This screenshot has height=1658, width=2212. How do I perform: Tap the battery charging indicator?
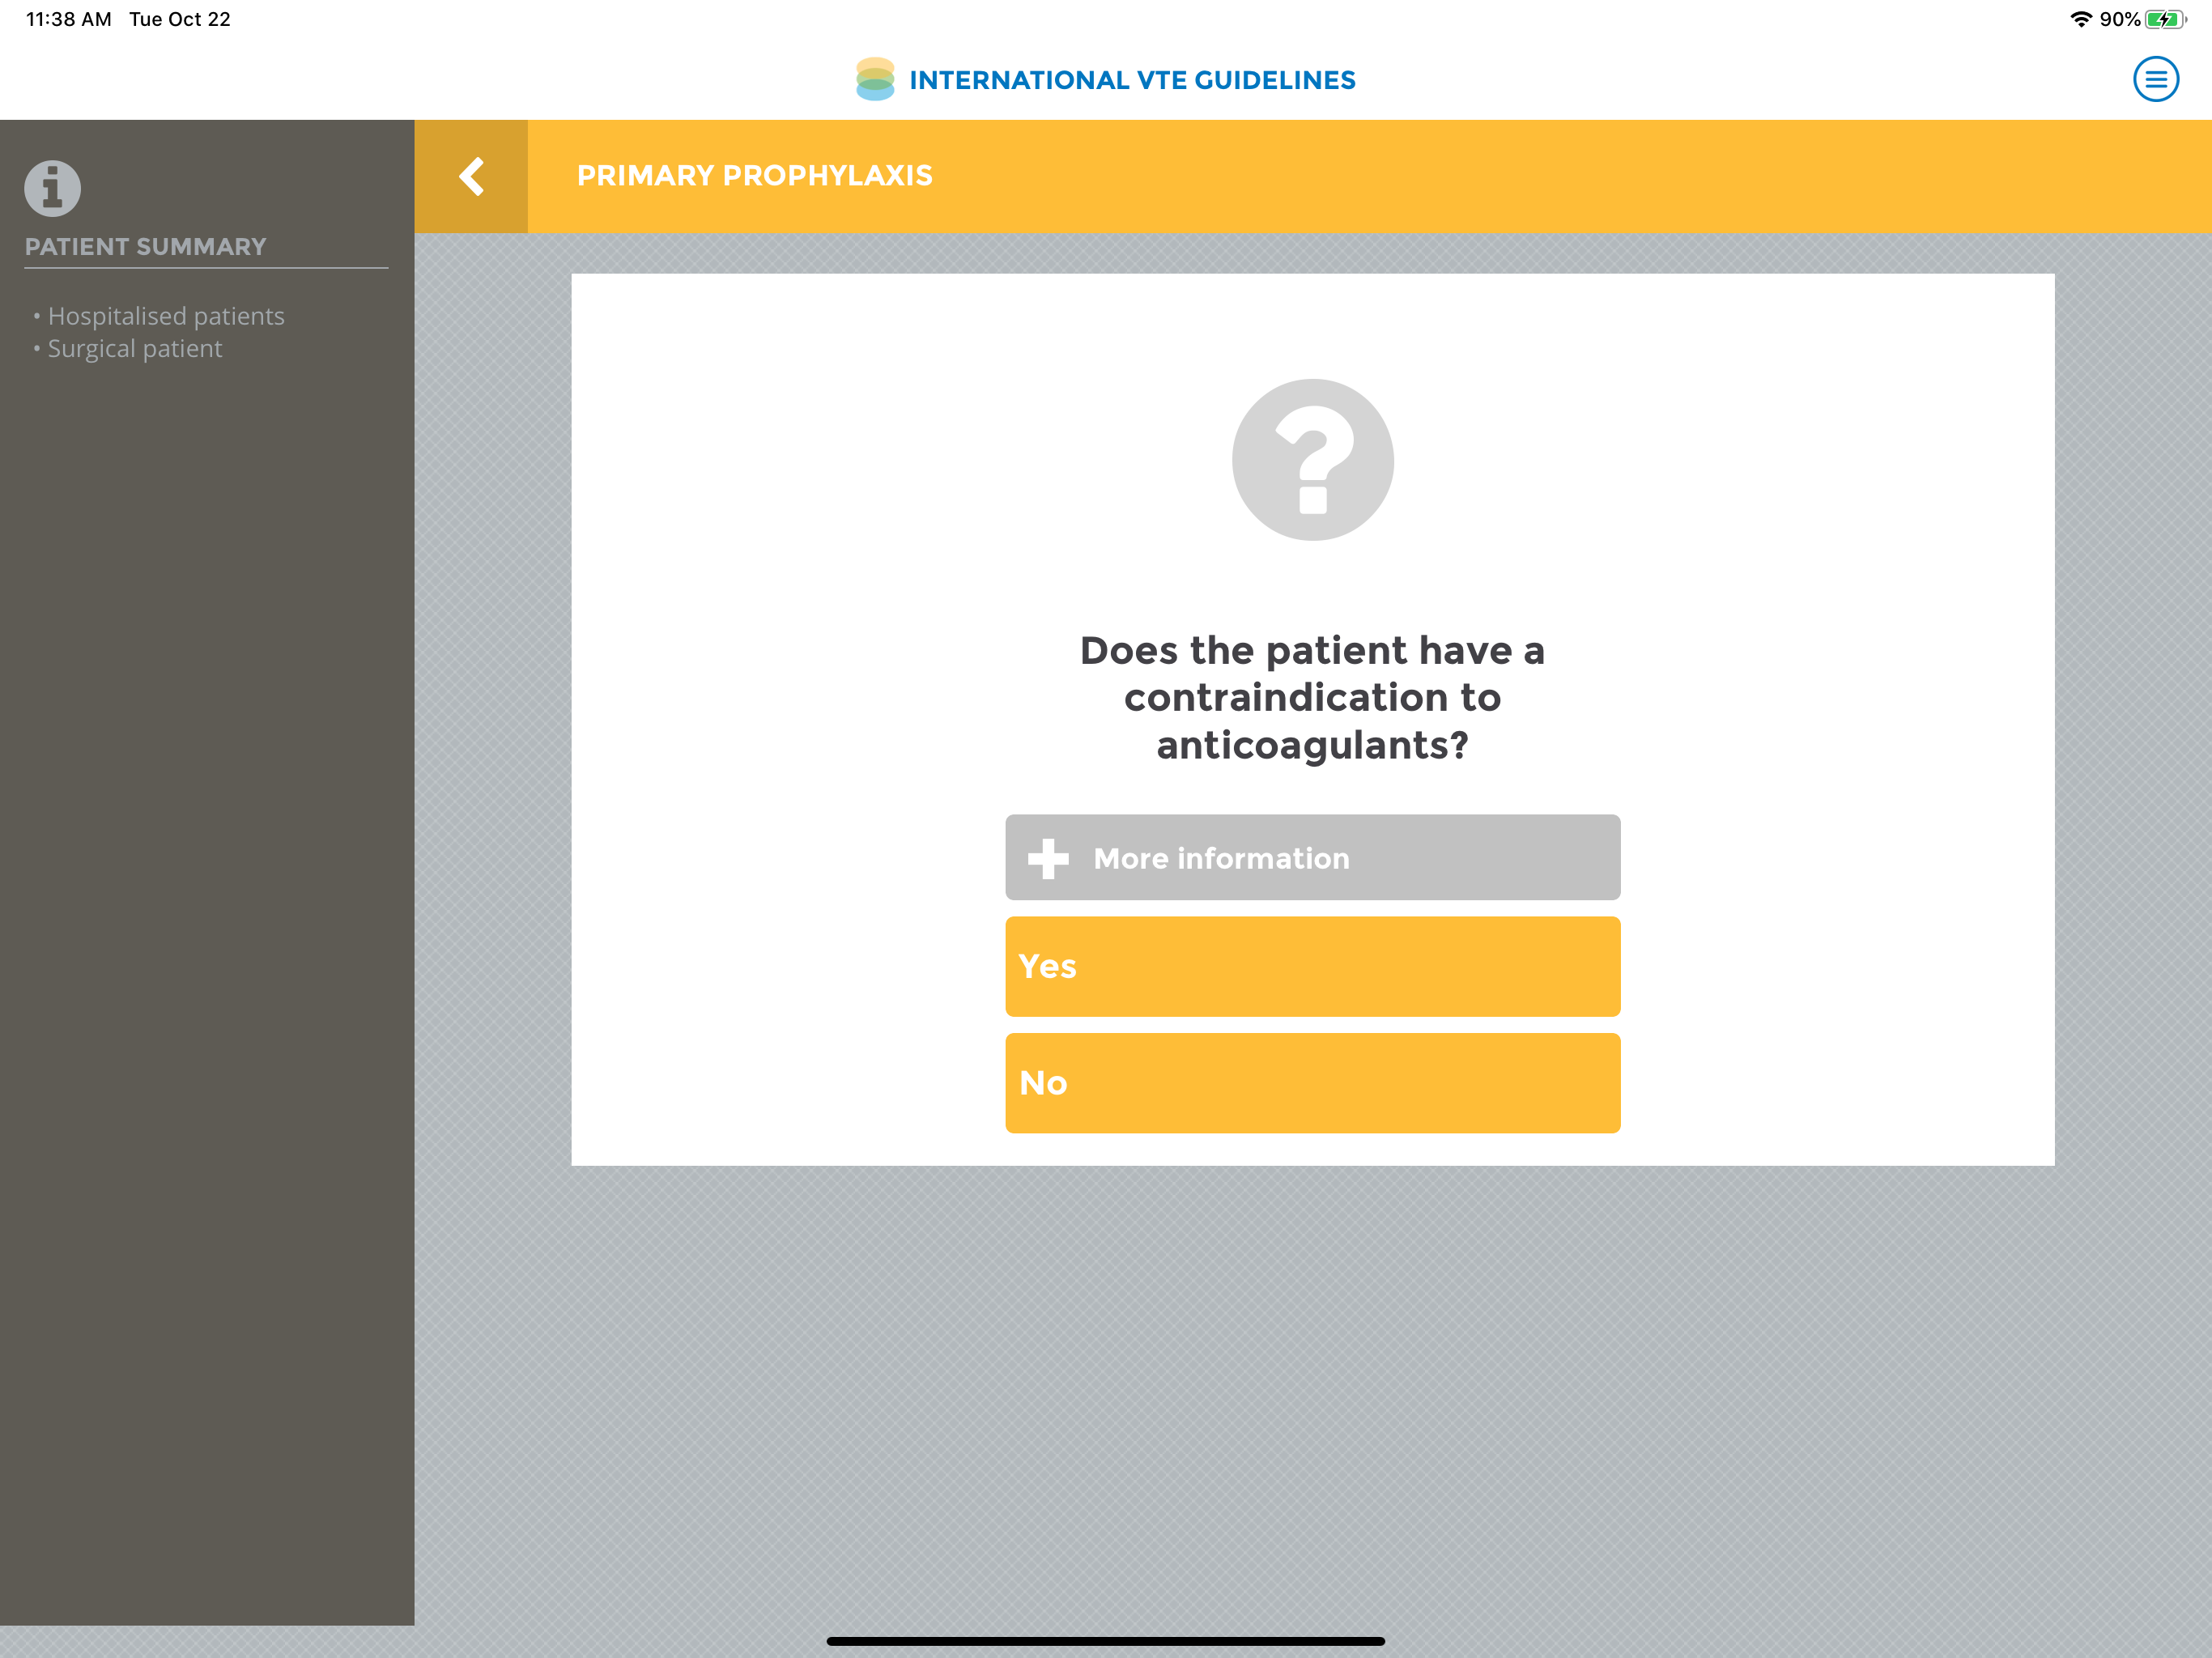[2165, 19]
